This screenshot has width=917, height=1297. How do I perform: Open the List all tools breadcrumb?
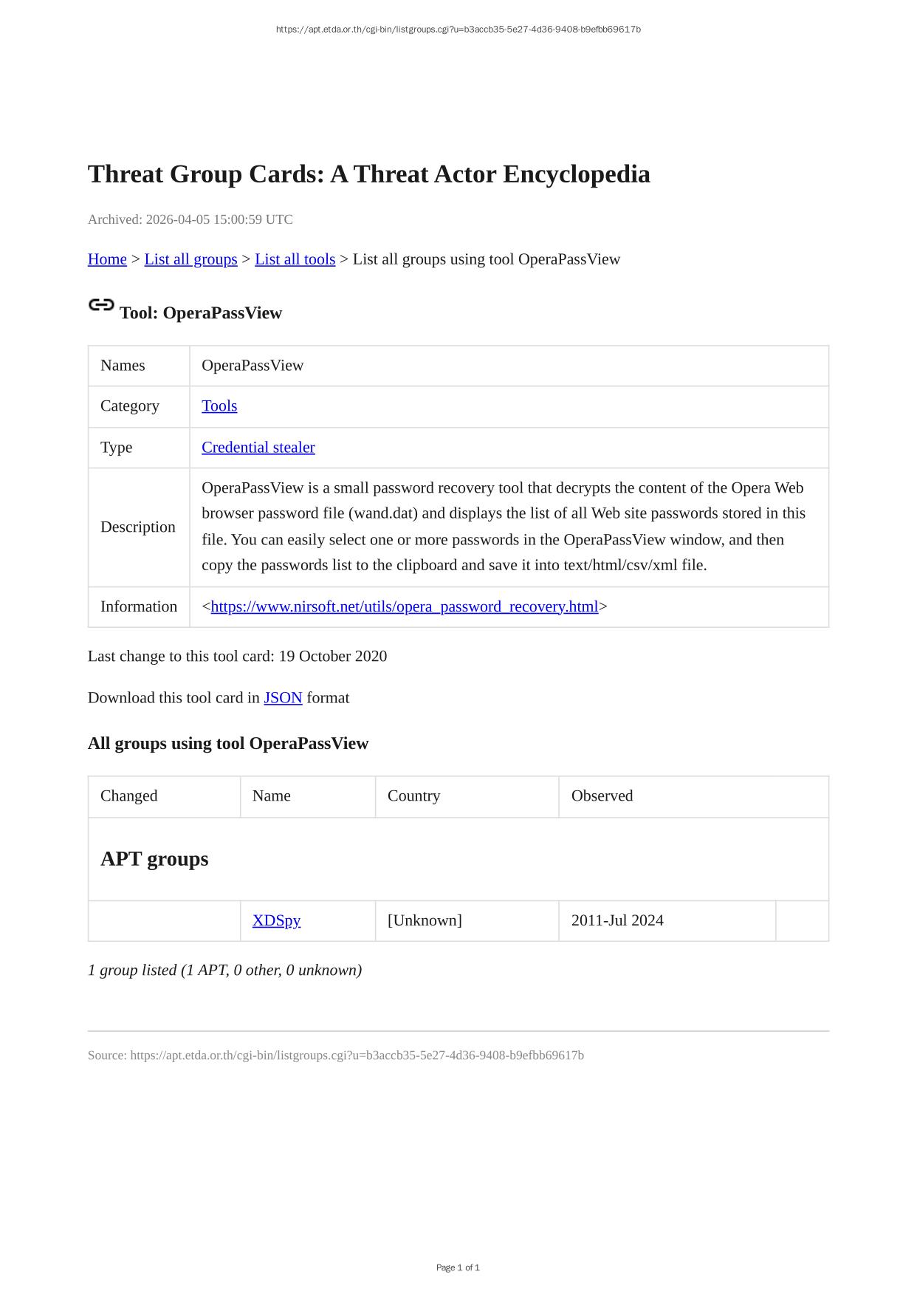click(295, 259)
